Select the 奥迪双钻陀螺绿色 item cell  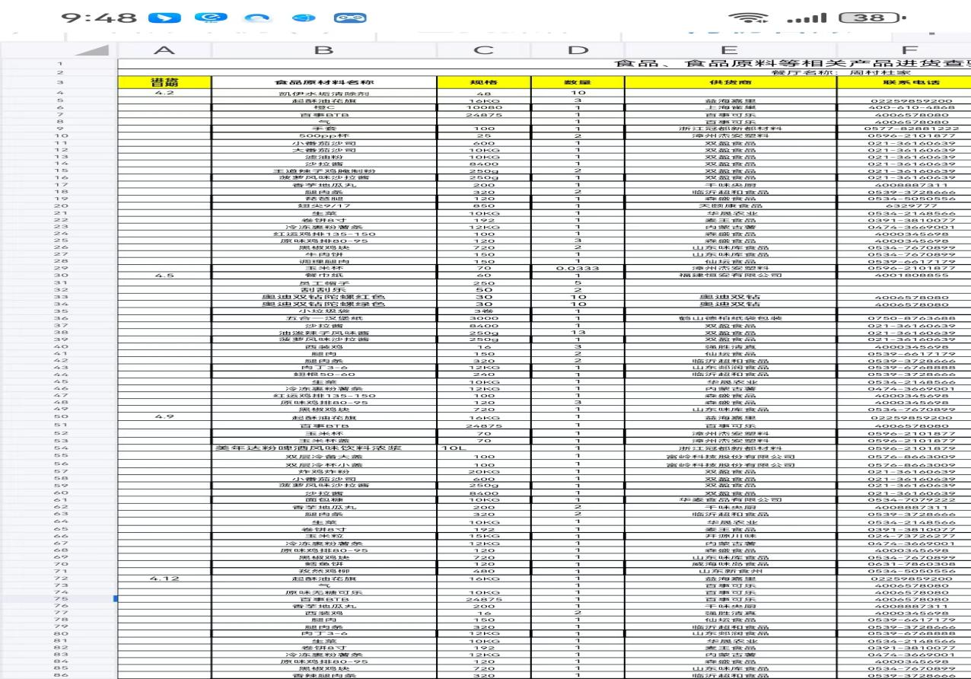(x=323, y=304)
